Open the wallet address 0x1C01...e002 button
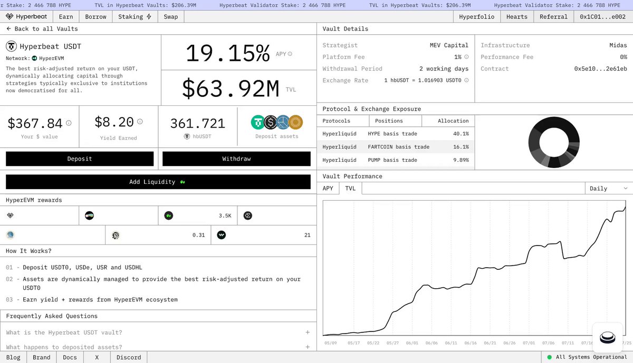633x363 pixels. point(603,16)
